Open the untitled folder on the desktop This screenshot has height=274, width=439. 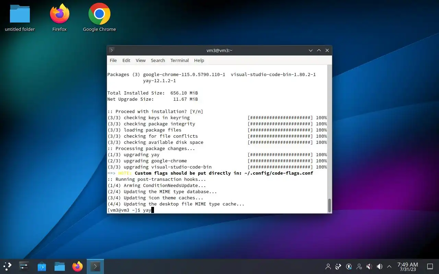20,18
